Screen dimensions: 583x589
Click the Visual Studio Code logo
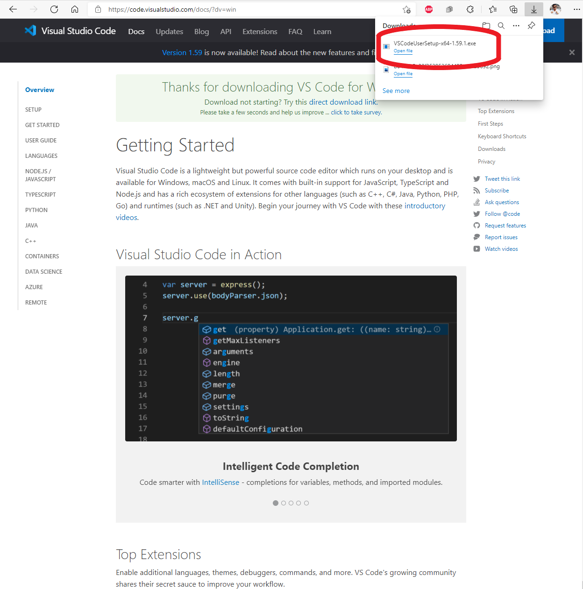[x=70, y=31]
